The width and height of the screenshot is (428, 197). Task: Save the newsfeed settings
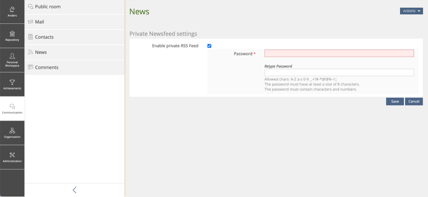[395, 102]
